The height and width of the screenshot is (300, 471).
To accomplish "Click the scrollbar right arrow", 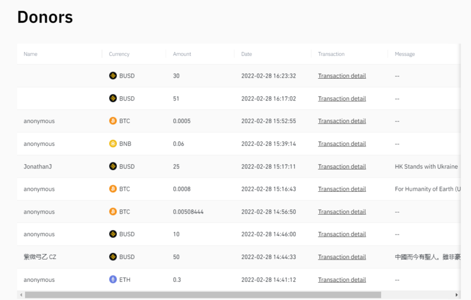I will coord(457,295).
